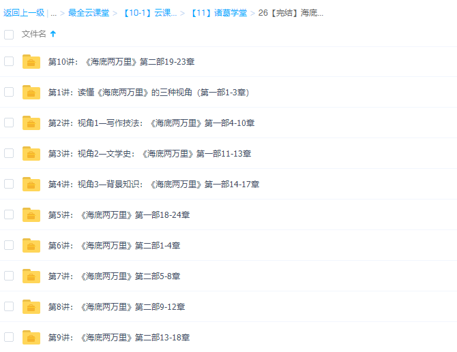The image size is (457, 352).
Task: Select checkbox beside 第8讲 folder
Action: (x=9, y=306)
